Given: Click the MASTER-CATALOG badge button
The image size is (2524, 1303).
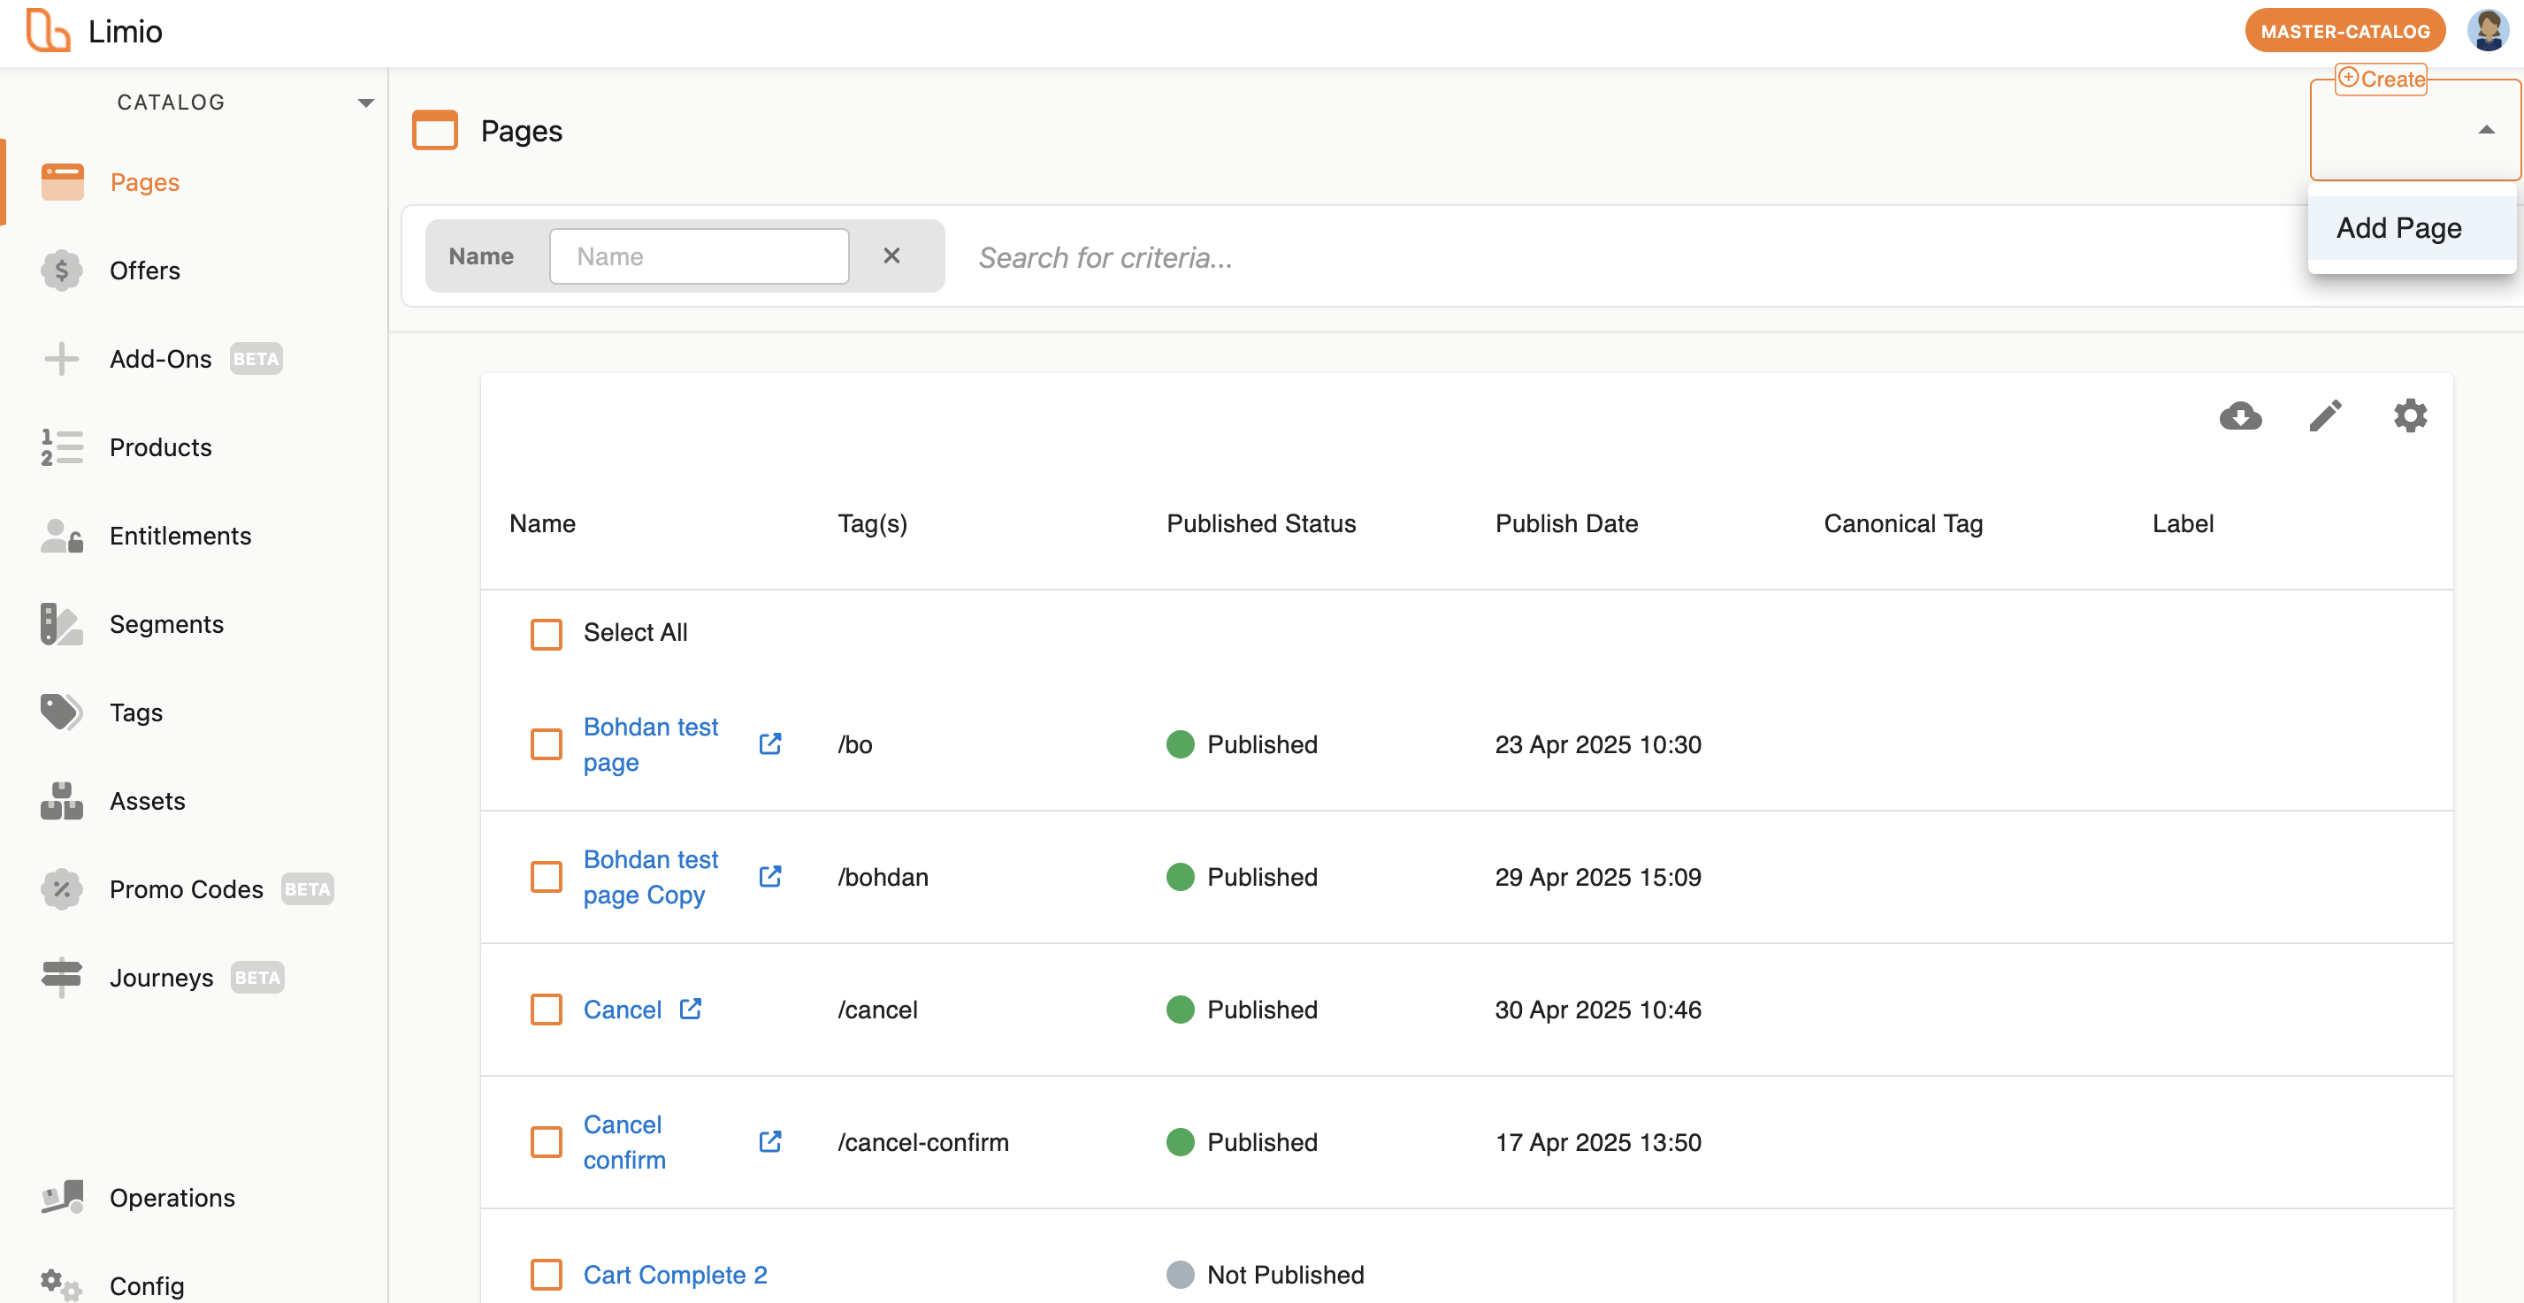Looking at the screenshot, I should [2344, 30].
